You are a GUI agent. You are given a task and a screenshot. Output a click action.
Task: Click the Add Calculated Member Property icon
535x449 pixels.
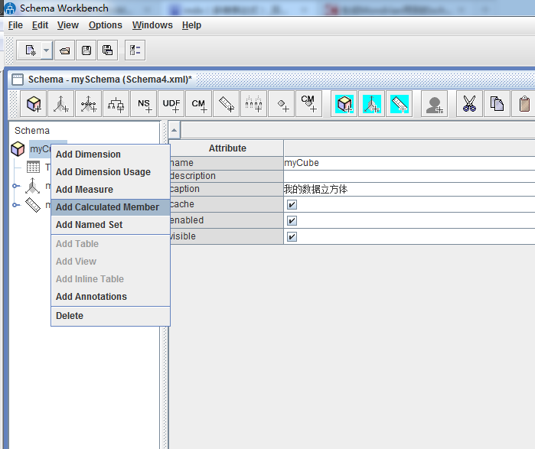[x=308, y=104]
